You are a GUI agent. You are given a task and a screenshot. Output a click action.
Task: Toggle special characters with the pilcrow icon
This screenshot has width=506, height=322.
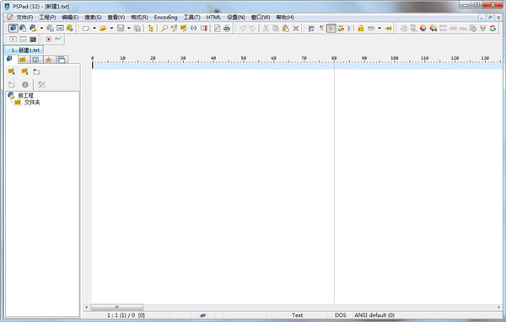(321, 29)
